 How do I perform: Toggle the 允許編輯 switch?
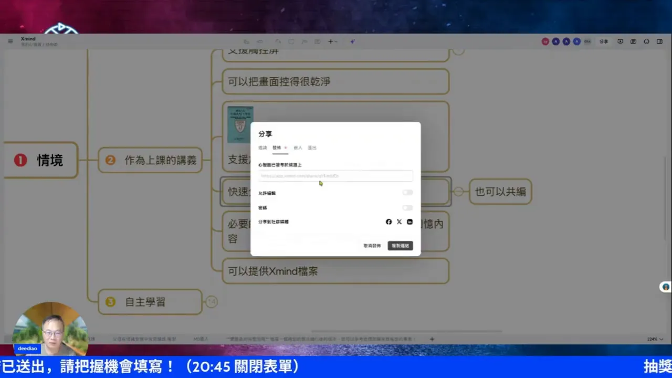point(407,193)
